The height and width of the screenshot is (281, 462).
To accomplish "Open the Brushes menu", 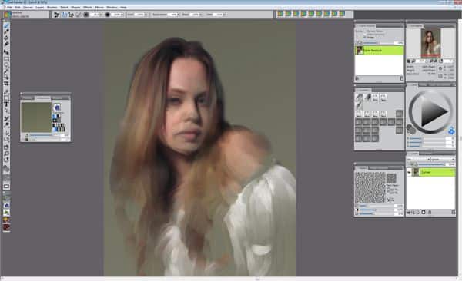I will (52, 8).
